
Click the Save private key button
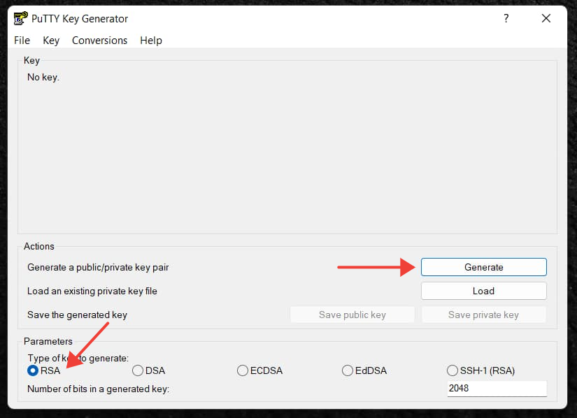click(x=483, y=315)
